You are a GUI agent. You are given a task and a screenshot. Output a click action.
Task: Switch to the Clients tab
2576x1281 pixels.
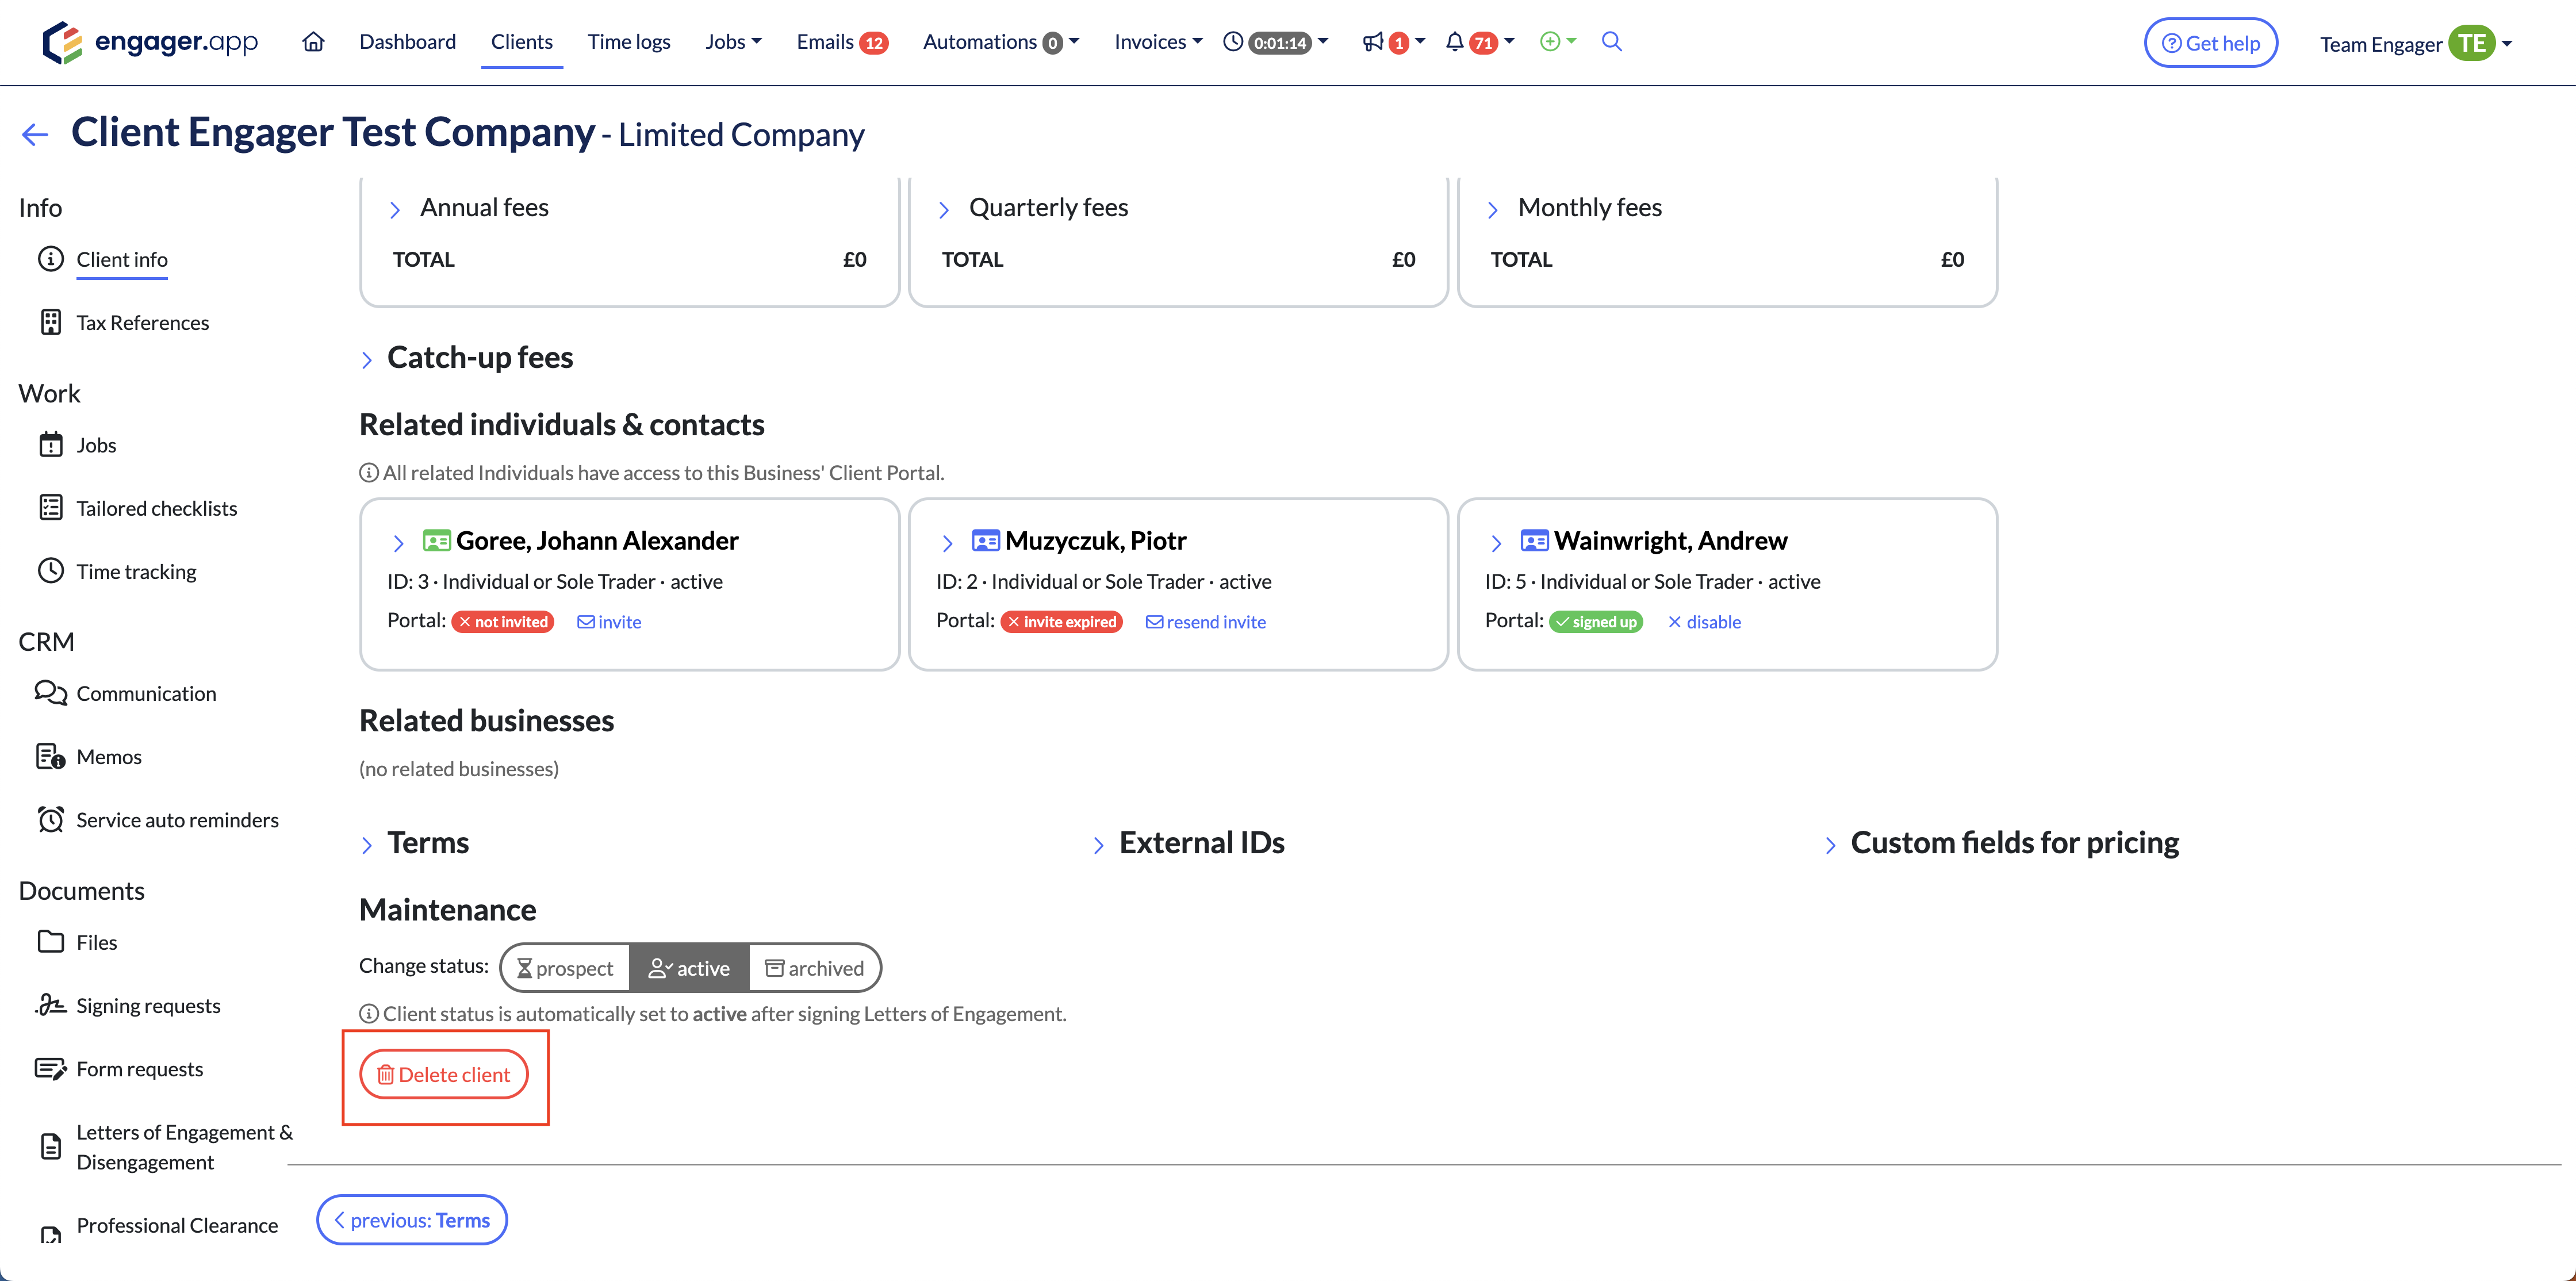pyautogui.click(x=521, y=42)
